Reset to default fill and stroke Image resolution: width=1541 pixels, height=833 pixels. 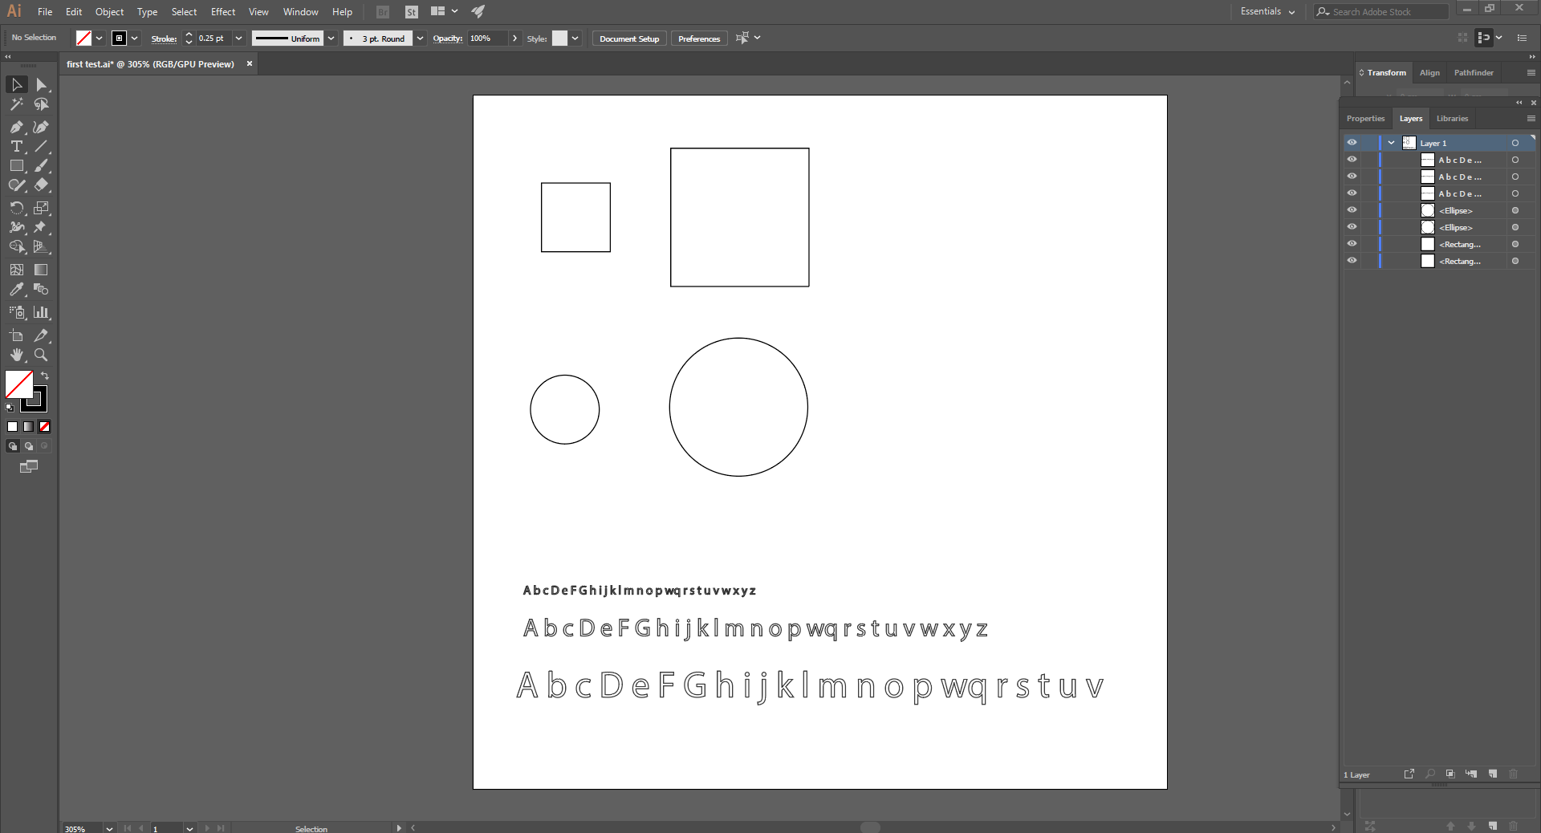pos(10,408)
